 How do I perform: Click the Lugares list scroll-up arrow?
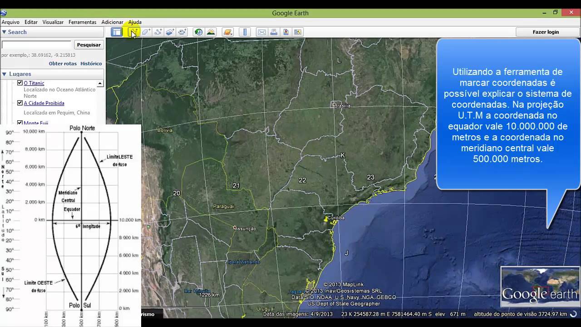[x=100, y=83]
